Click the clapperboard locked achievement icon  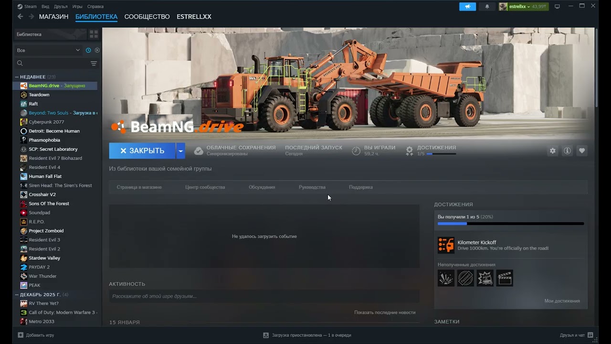(505, 278)
